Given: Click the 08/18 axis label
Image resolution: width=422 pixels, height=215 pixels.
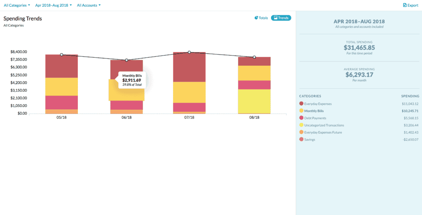Looking at the screenshot, I should coord(254,118).
